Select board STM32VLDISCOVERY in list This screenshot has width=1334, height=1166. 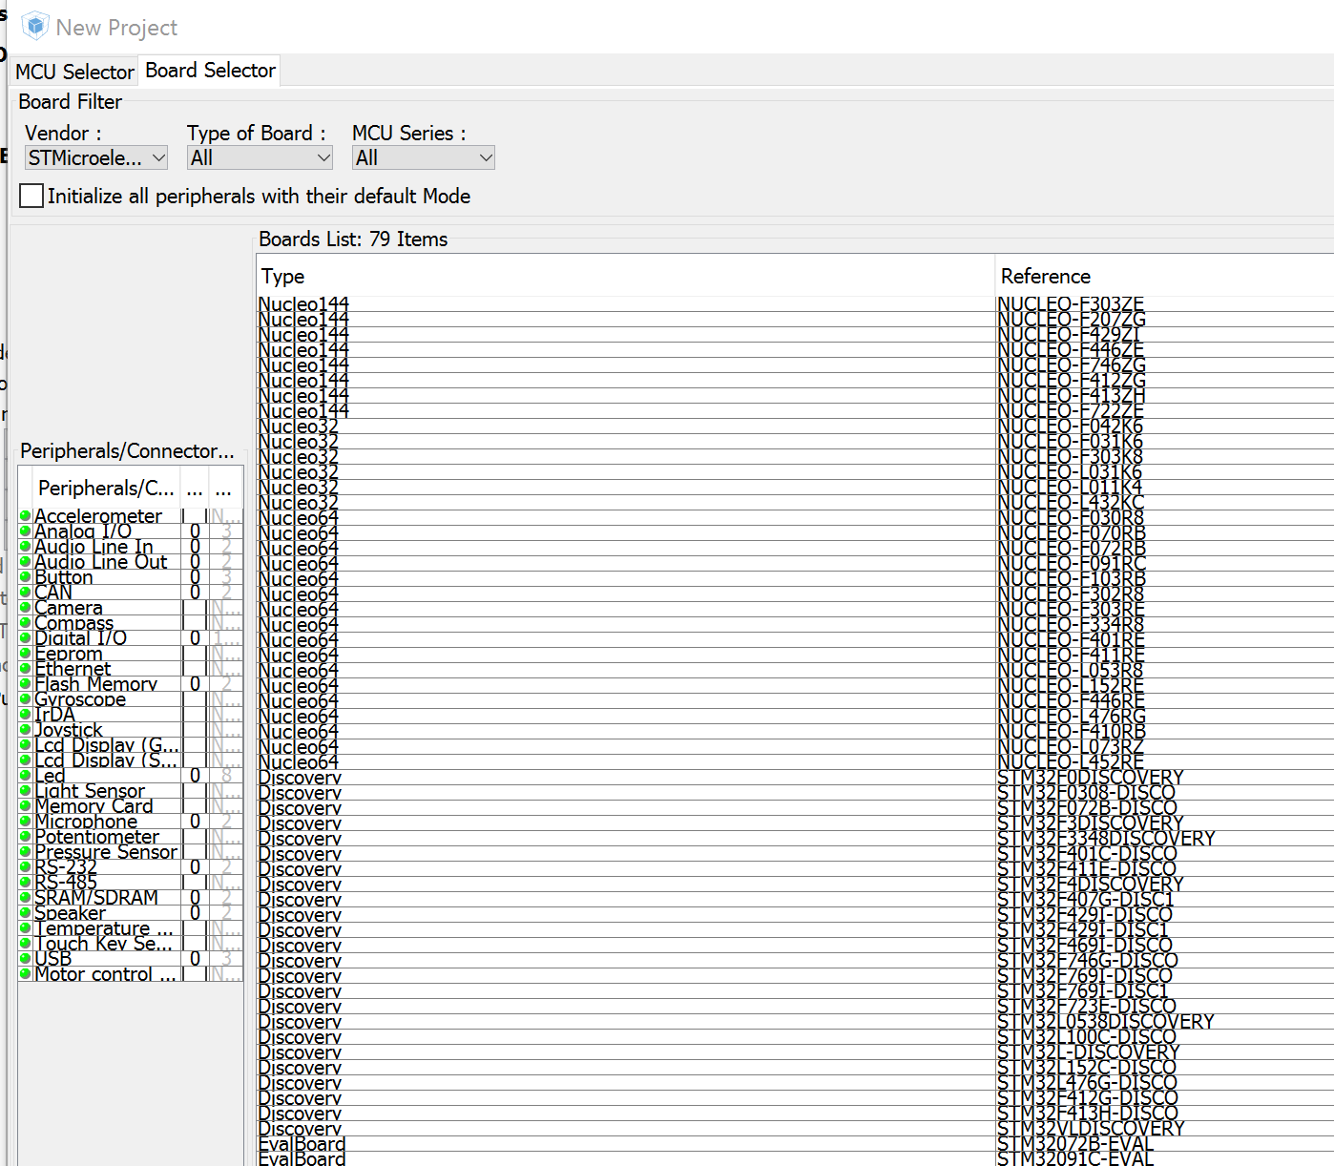click(x=796, y=1129)
